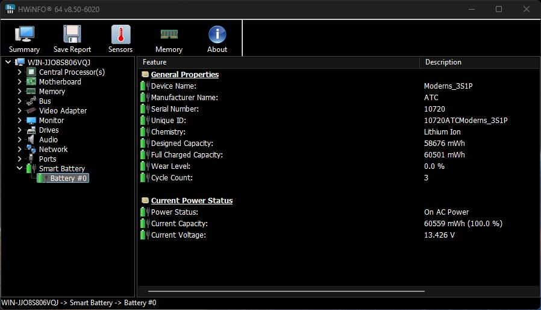Click the RAM icon beside Memory tree node
This screenshot has width=541, height=310.
click(31, 91)
